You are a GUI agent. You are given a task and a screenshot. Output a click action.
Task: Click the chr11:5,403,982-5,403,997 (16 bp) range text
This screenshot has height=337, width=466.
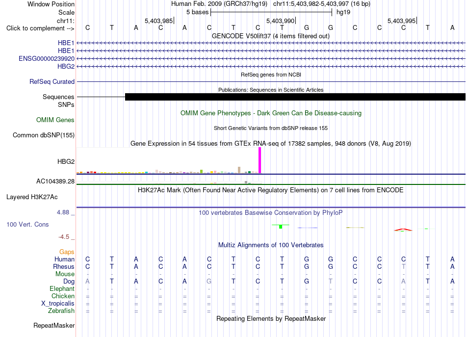tap(322, 4)
